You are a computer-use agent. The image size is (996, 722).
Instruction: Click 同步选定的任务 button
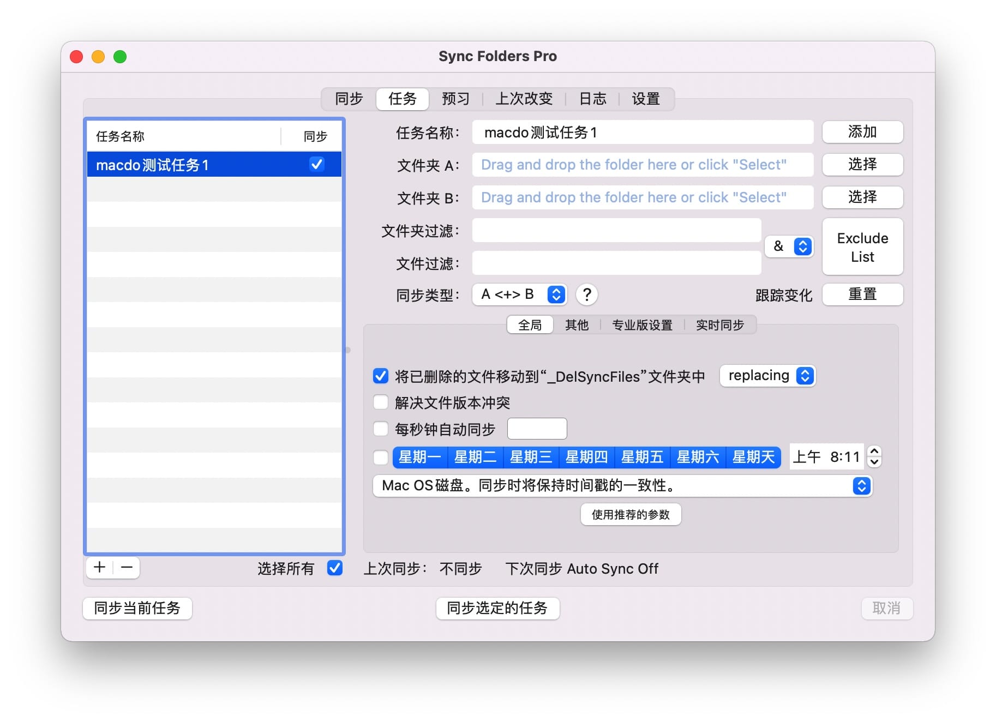[497, 608]
